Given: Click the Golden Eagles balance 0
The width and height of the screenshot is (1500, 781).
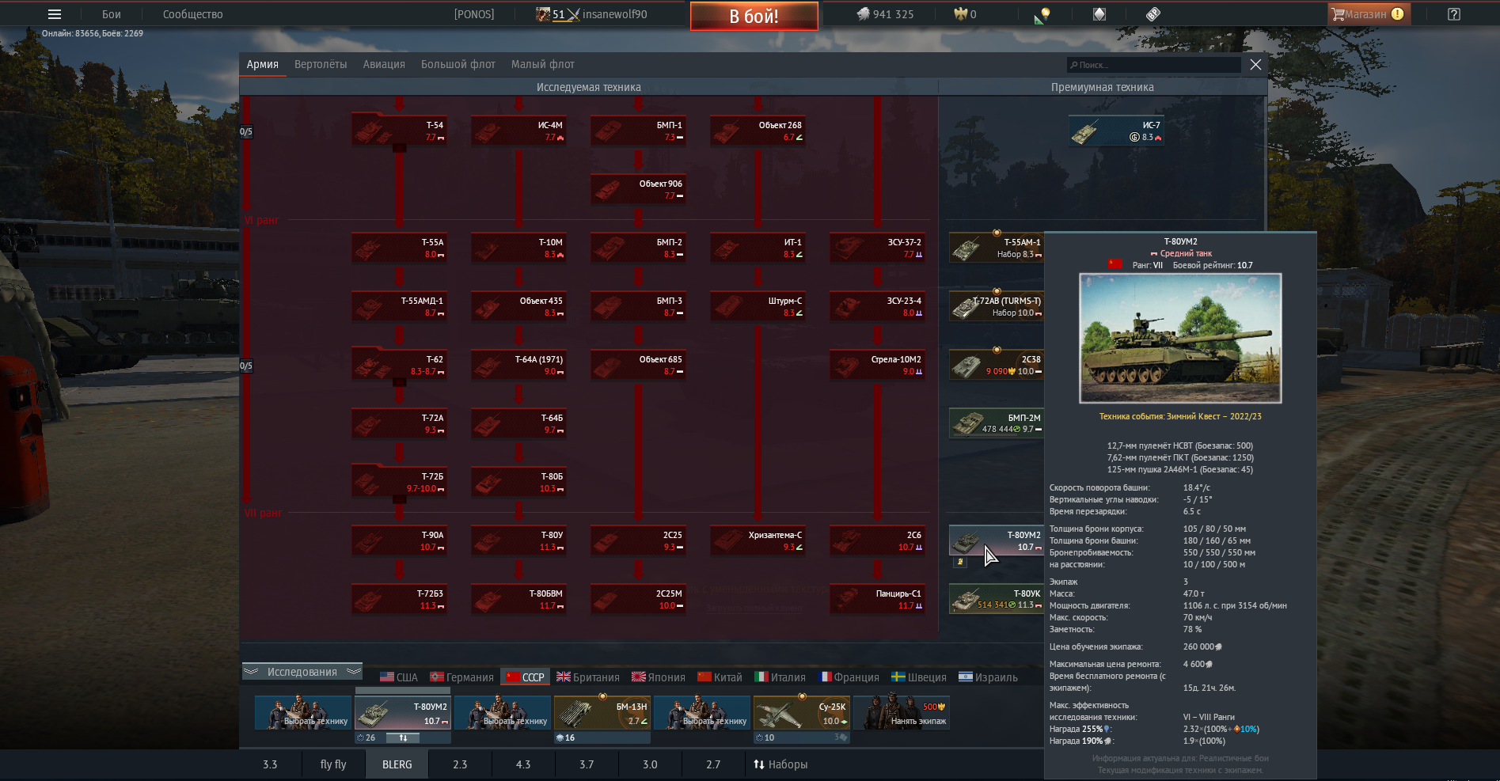Looking at the screenshot, I should 965,14.
